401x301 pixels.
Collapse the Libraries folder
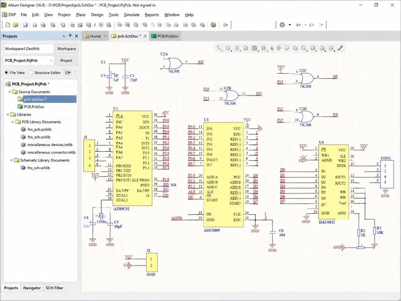[8, 114]
